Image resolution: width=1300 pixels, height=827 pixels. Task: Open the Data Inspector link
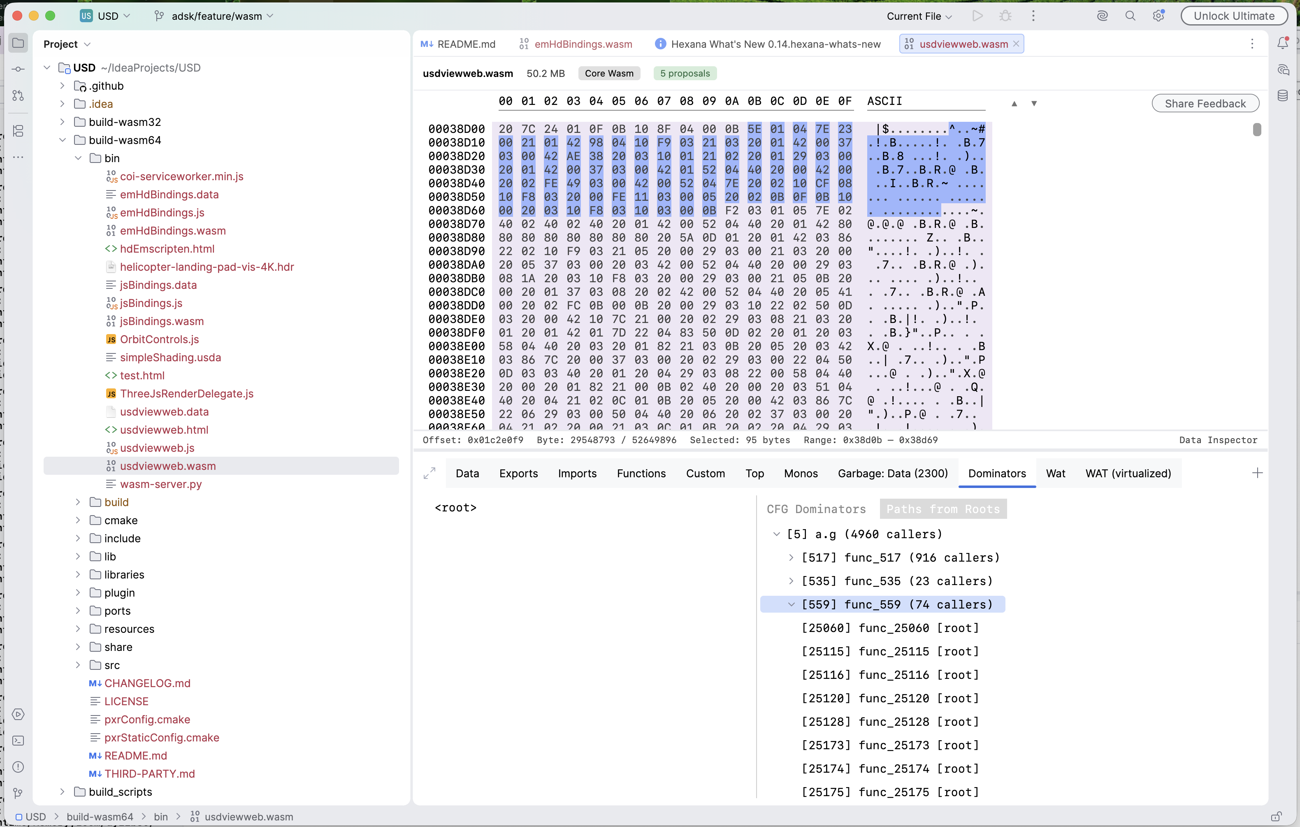(1218, 440)
